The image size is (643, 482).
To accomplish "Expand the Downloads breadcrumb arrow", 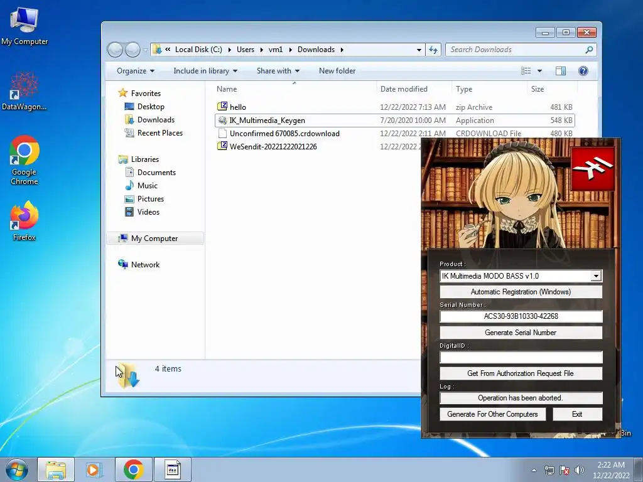I will click(342, 50).
